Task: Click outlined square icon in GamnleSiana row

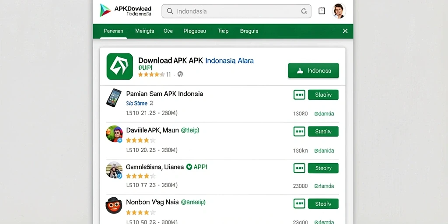Action: 299,168
